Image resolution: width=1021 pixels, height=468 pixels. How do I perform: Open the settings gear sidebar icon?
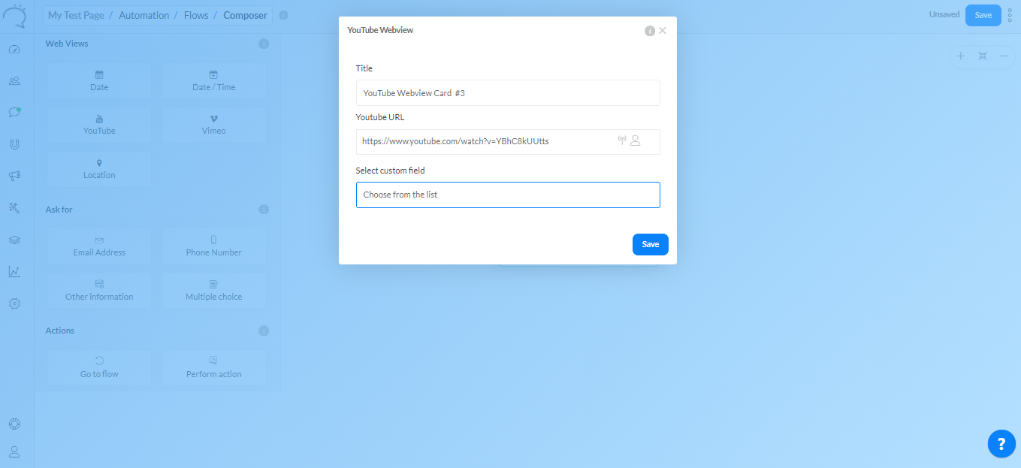pos(14,303)
